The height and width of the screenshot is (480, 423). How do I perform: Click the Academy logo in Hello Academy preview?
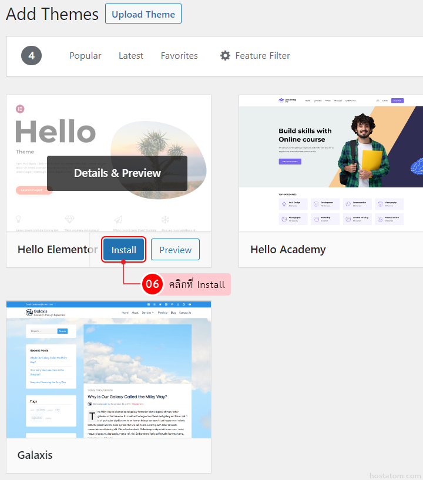point(287,100)
